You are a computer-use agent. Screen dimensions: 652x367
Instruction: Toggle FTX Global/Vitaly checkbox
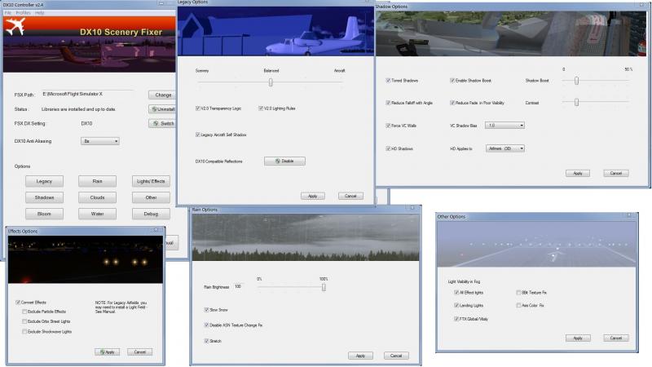coord(456,319)
